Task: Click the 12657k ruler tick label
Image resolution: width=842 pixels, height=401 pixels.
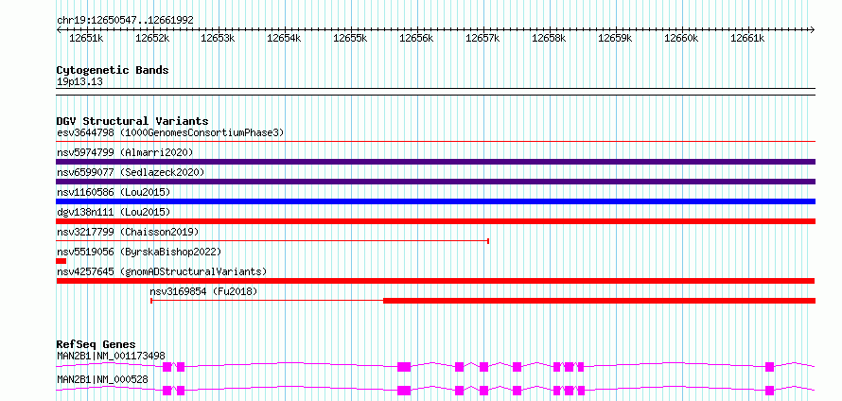Action: 482,38
